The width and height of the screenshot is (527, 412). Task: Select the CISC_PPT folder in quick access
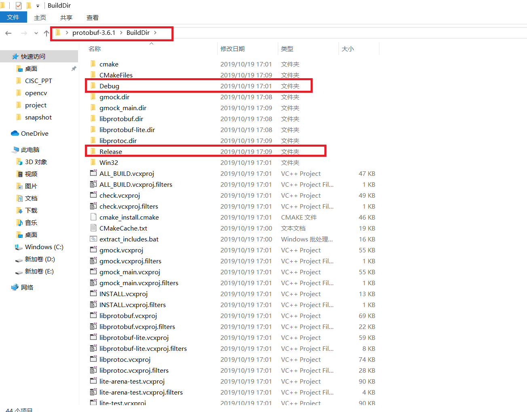(38, 81)
